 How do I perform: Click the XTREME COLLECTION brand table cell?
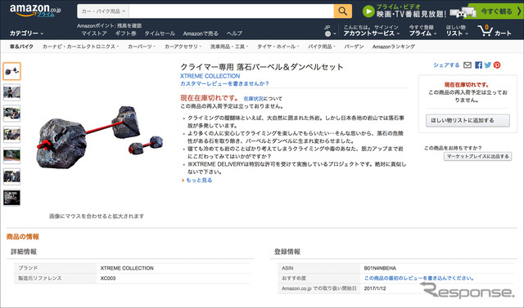point(127,268)
